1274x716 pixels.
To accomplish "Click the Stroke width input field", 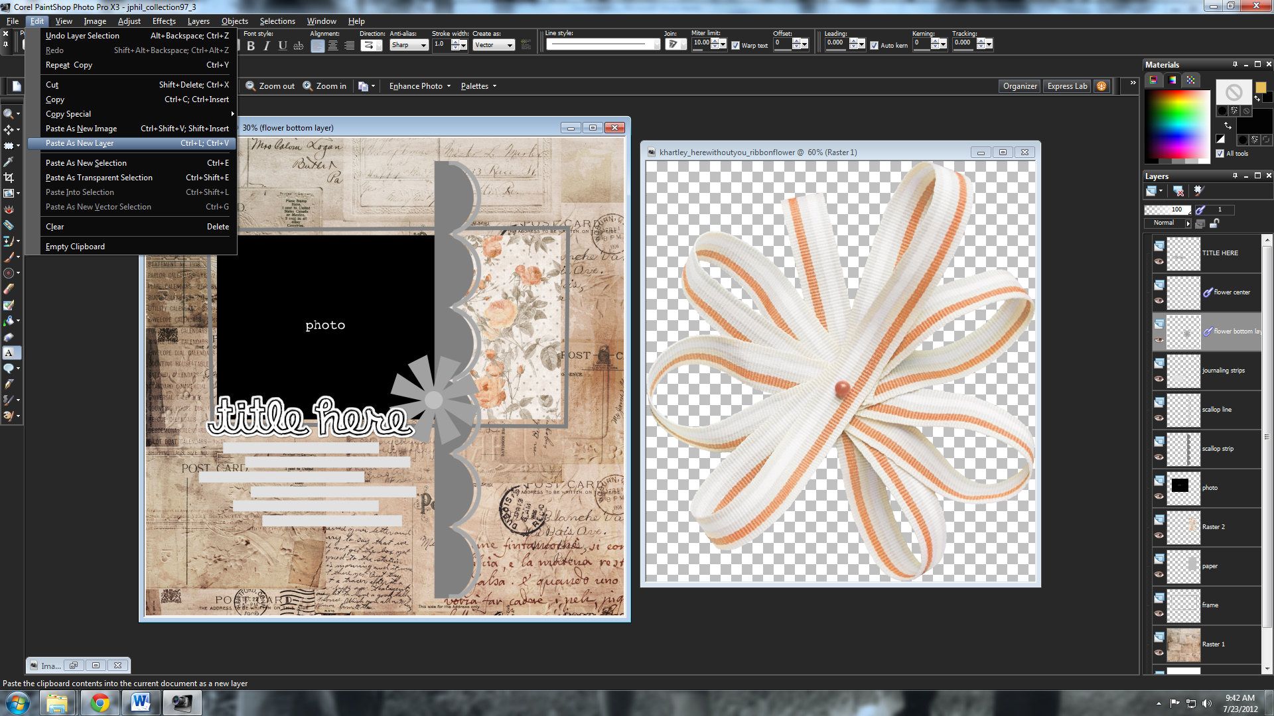I will click(441, 45).
